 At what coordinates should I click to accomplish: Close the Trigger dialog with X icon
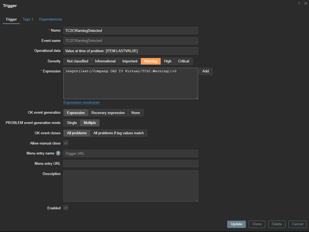[305, 4]
